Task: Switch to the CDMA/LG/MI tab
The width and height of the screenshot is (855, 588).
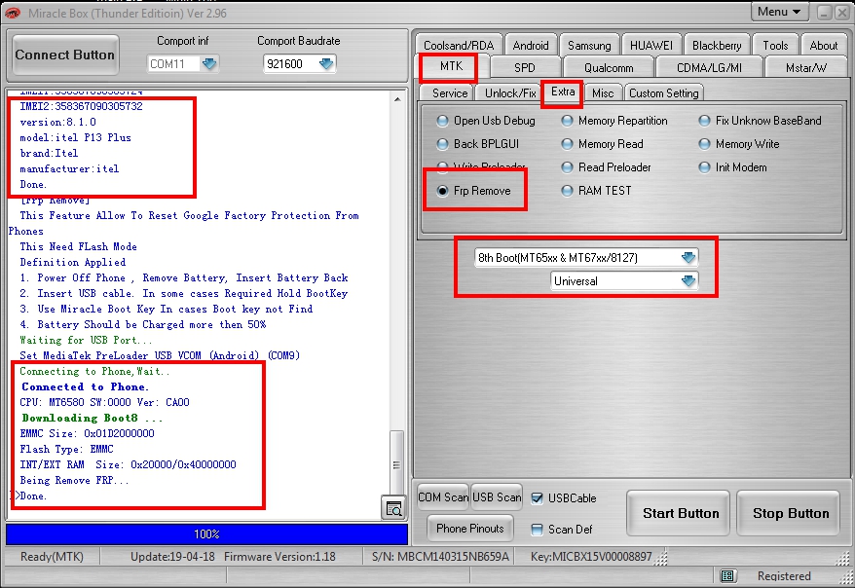Action: [x=709, y=67]
